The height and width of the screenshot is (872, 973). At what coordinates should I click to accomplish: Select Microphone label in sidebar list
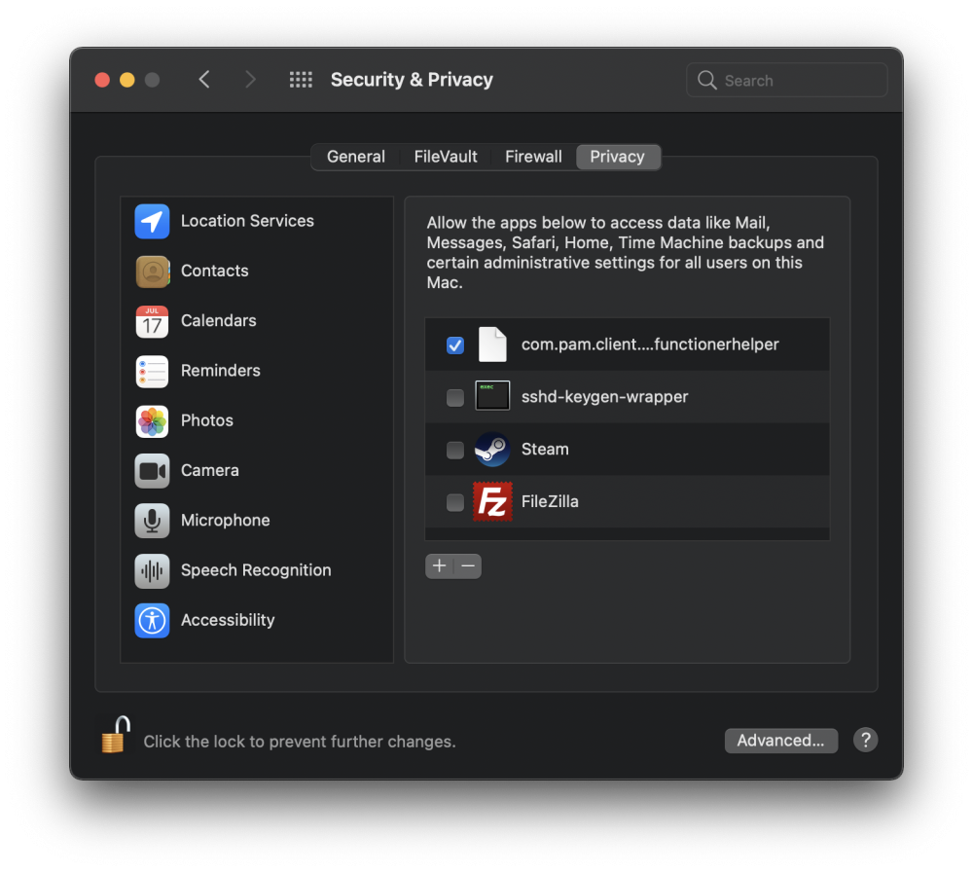pyautogui.click(x=226, y=521)
